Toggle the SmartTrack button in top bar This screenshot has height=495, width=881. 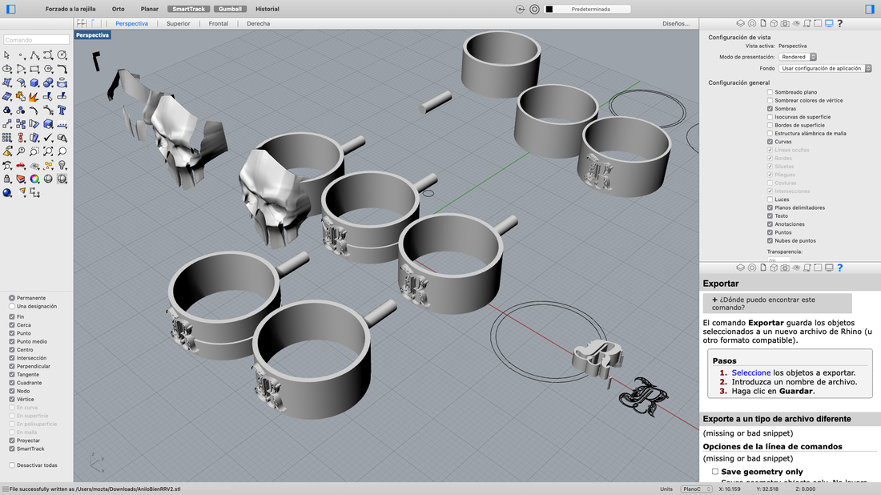(x=189, y=9)
